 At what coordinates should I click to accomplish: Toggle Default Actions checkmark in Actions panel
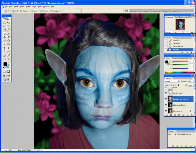169,134
